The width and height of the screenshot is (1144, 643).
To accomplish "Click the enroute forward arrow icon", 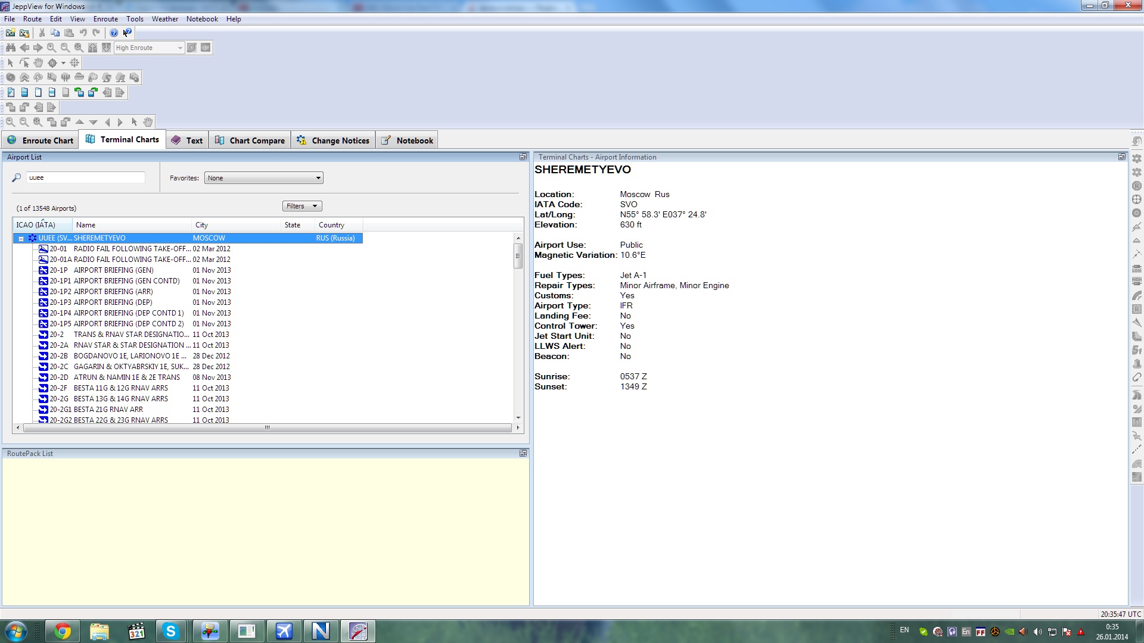I will tap(38, 48).
